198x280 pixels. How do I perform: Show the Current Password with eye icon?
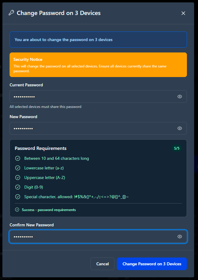180,97
